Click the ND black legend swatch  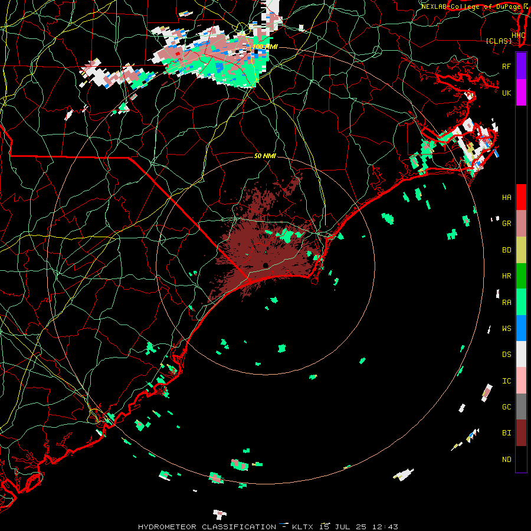(x=521, y=459)
